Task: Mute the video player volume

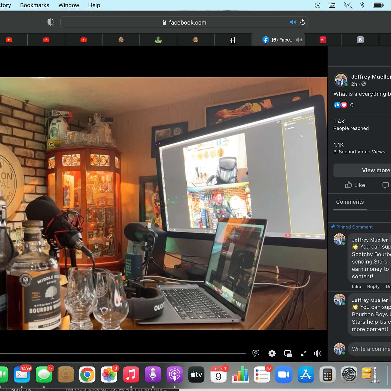Action: (318, 353)
